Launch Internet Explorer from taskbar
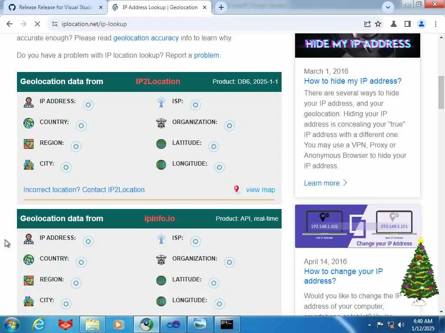Image resolution: width=445 pixels, height=333 pixels. pos(39,324)
